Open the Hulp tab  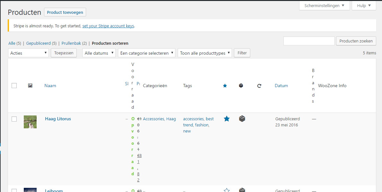coord(364,5)
